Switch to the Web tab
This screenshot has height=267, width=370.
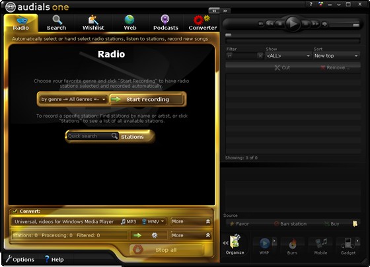pos(130,22)
